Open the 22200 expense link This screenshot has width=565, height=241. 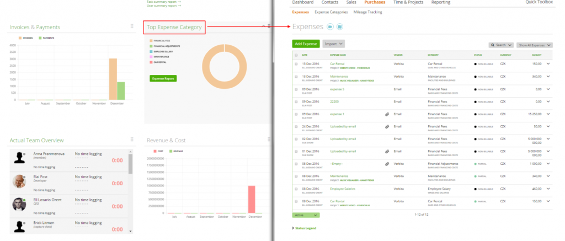[x=334, y=101]
